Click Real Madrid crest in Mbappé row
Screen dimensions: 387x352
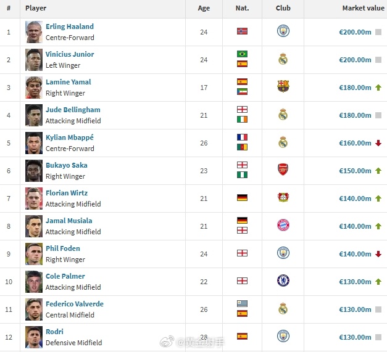[283, 142]
